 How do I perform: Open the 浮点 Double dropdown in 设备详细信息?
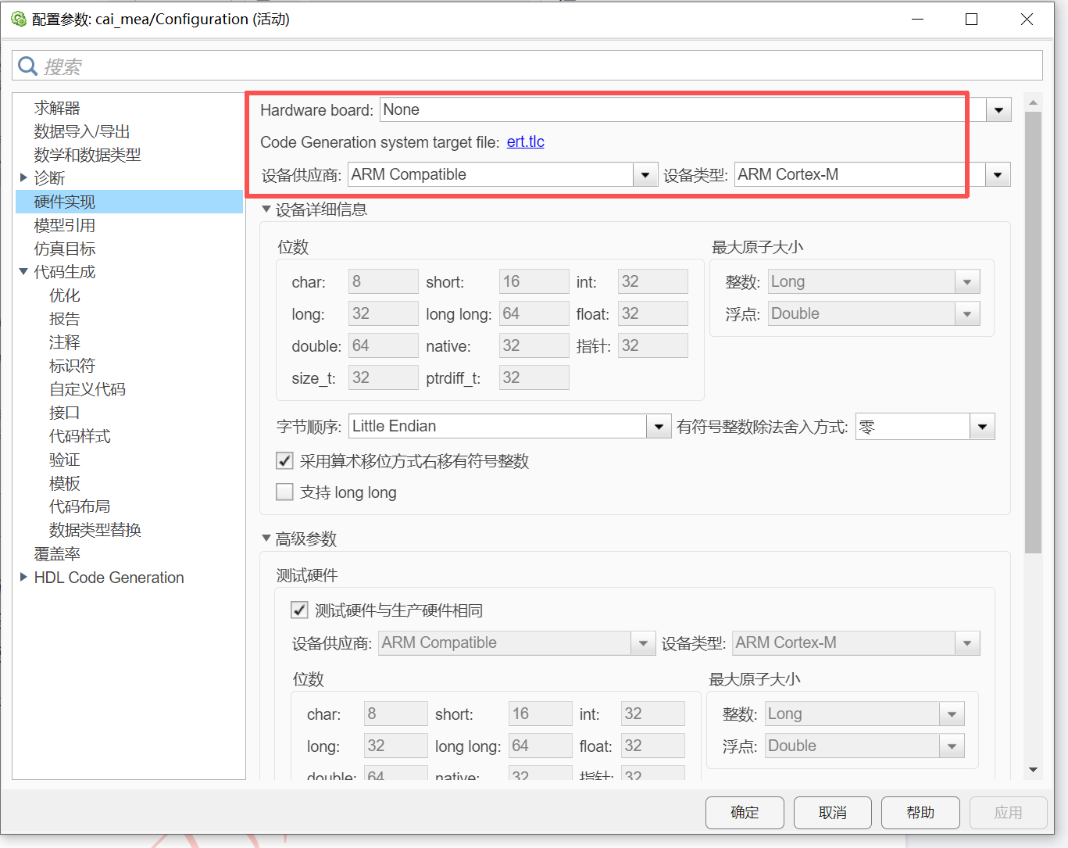(x=967, y=313)
